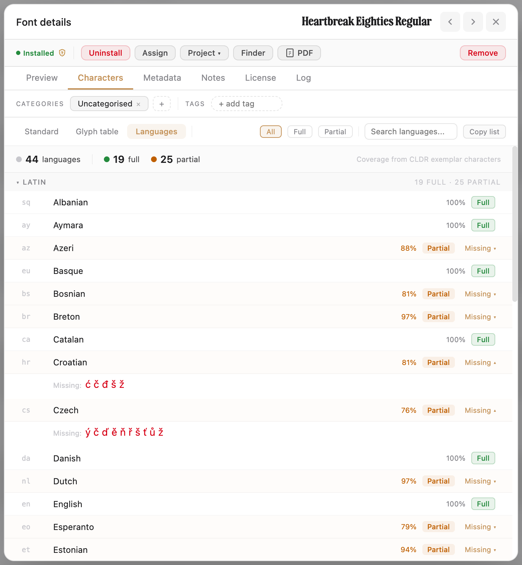Click the 44 languages summary

pos(48,159)
